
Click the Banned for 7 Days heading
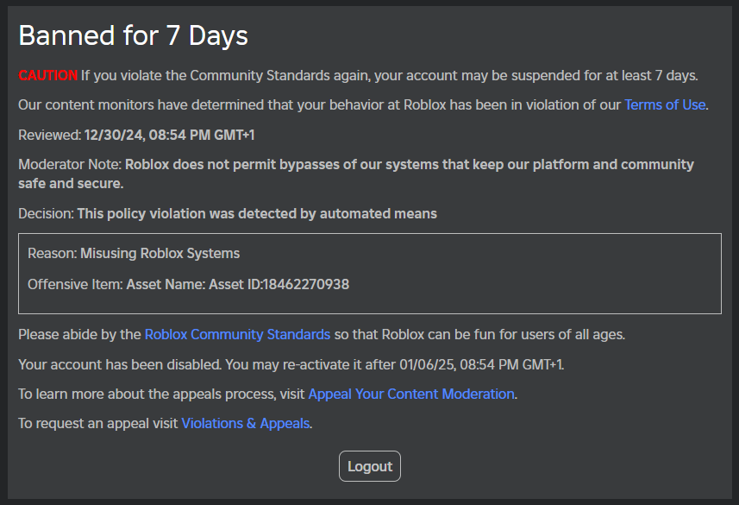coord(132,35)
